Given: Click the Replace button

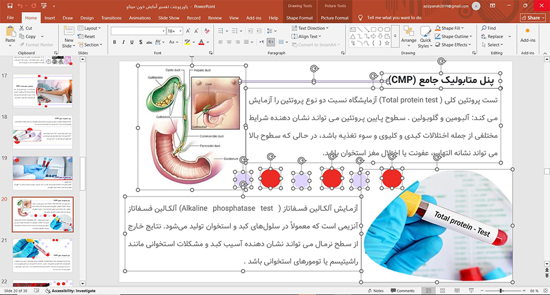Looking at the screenshot, I should (x=493, y=37).
